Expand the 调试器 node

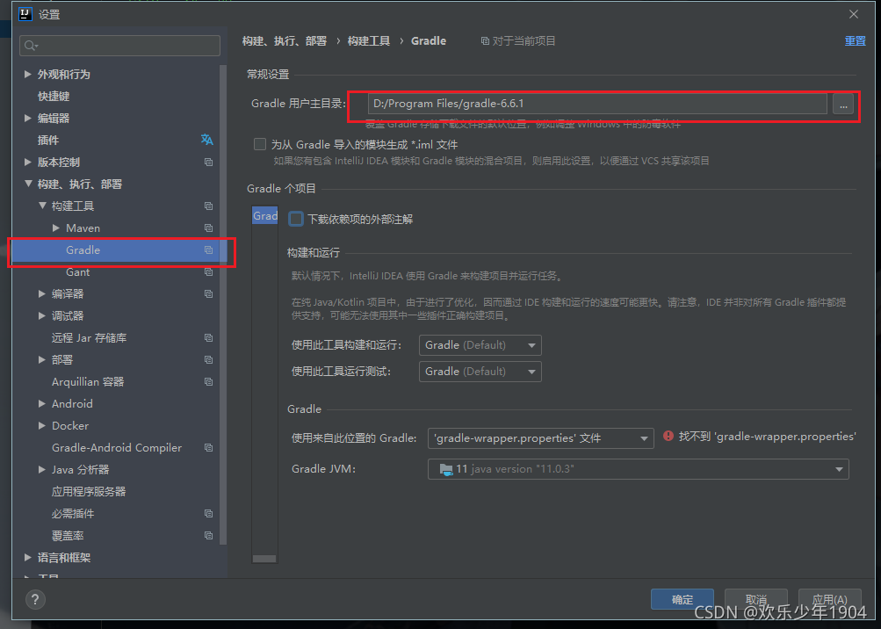[x=41, y=315]
